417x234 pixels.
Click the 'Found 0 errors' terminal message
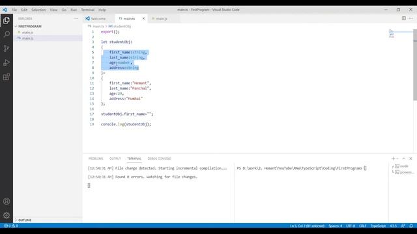[143, 177]
